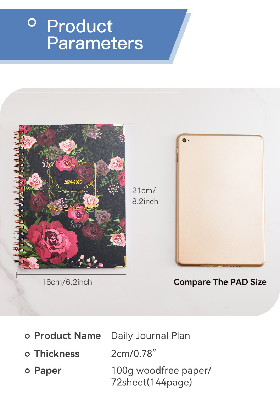Click the 16cm/6.2inch width label
This screenshot has height=394, width=280.
[67, 282]
